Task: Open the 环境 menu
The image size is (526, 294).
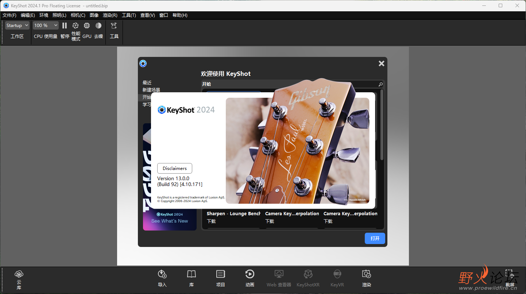Action: [x=44, y=15]
